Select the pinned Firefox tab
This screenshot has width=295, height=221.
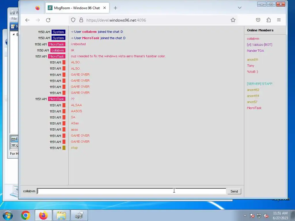pos(38,8)
